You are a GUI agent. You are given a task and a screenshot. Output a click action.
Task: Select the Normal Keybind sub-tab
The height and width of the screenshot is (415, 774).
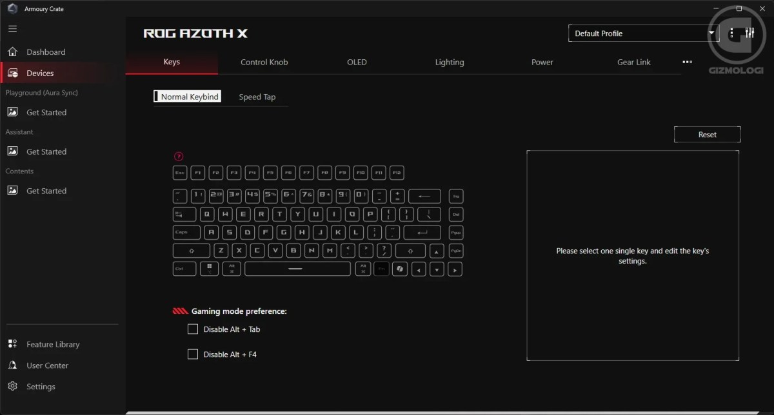pyautogui.click(x=187, y=97)
